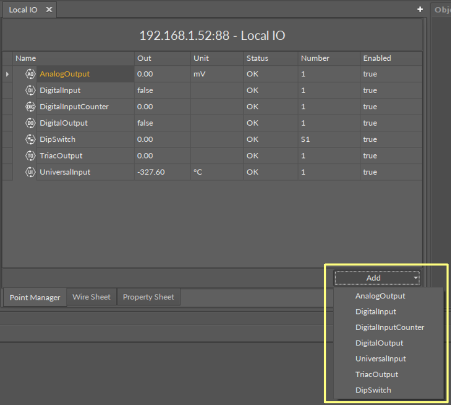Image resolution: width=451 pixels, height=405 pixels.
Task: Click the UniversalInput UI row icon
Action: [30, 172]
